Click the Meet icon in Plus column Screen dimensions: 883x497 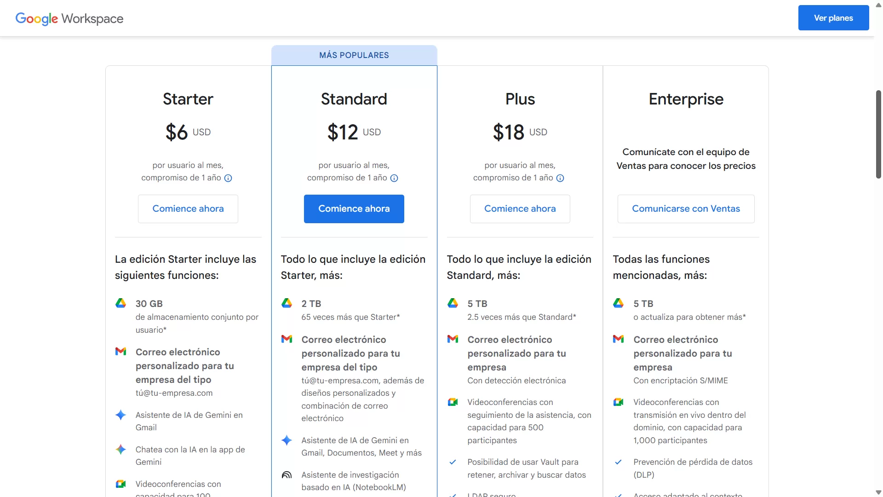pos(453,402)
